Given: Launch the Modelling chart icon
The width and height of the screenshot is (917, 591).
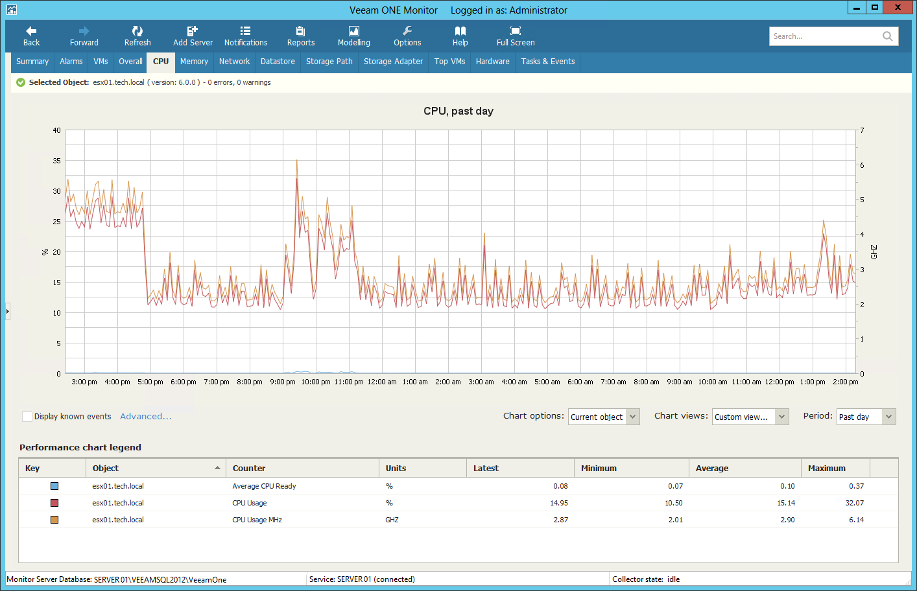Looking at the screenshot, I should [x=353, y=31].
